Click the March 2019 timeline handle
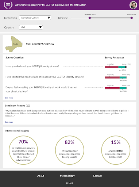 [132, 18]
